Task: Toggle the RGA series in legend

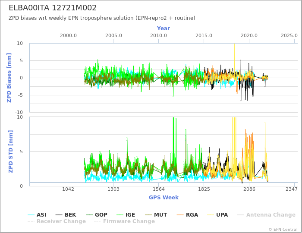Action: coord(187,215)
